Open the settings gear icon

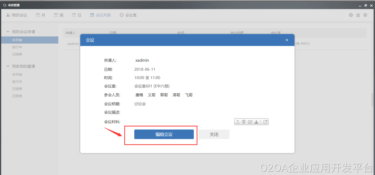coord(365,15)
